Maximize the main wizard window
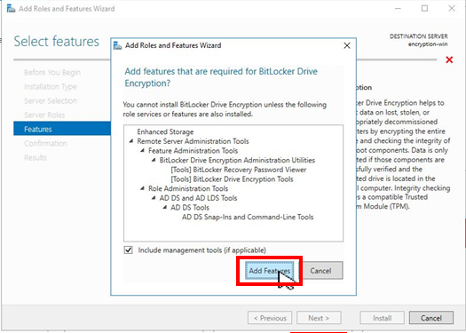This screenshot has height=333, width=466. pyautogui.click(x=424, y=8)
